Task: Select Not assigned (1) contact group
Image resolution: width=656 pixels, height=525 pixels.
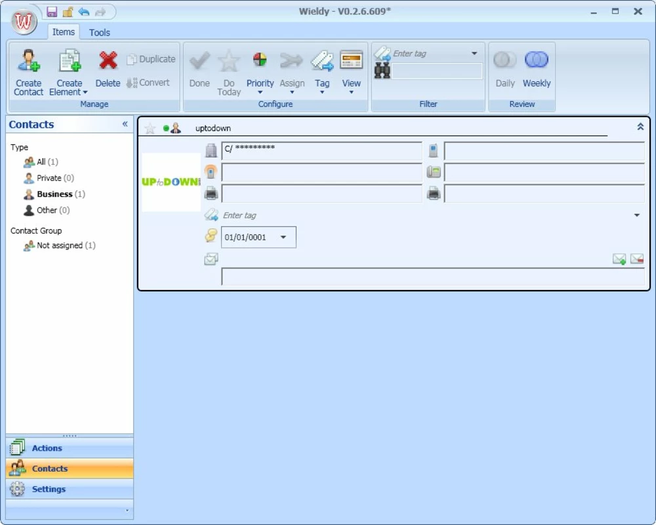Action: 60,245
